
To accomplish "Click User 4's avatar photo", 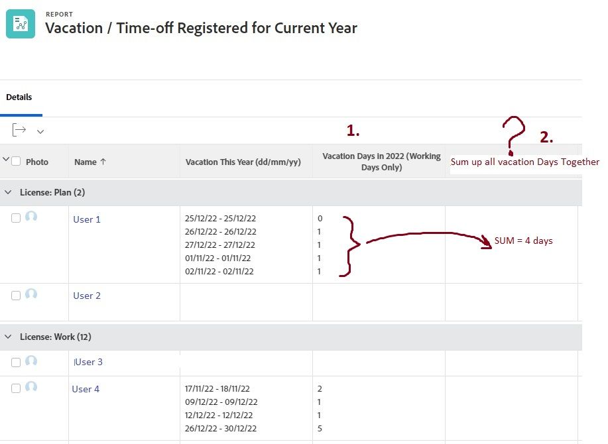I will [x=31, y=388].
